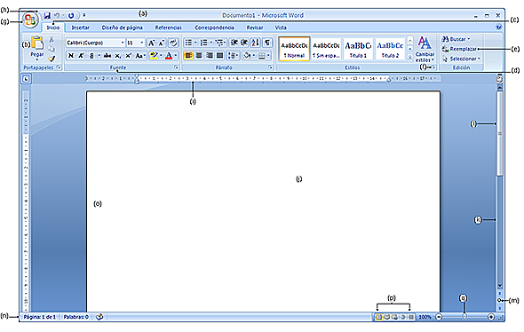Viewport: 524px width, 332px height.
Task: Apply the Título 2 style
Action: (x=390, y=49)
